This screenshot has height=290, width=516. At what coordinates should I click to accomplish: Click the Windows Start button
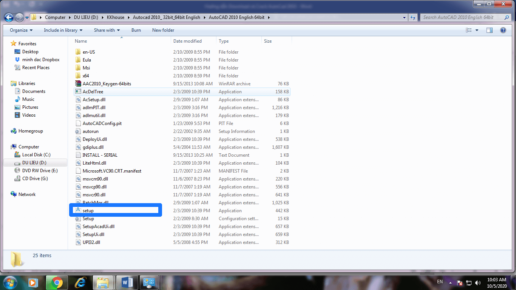10,282
